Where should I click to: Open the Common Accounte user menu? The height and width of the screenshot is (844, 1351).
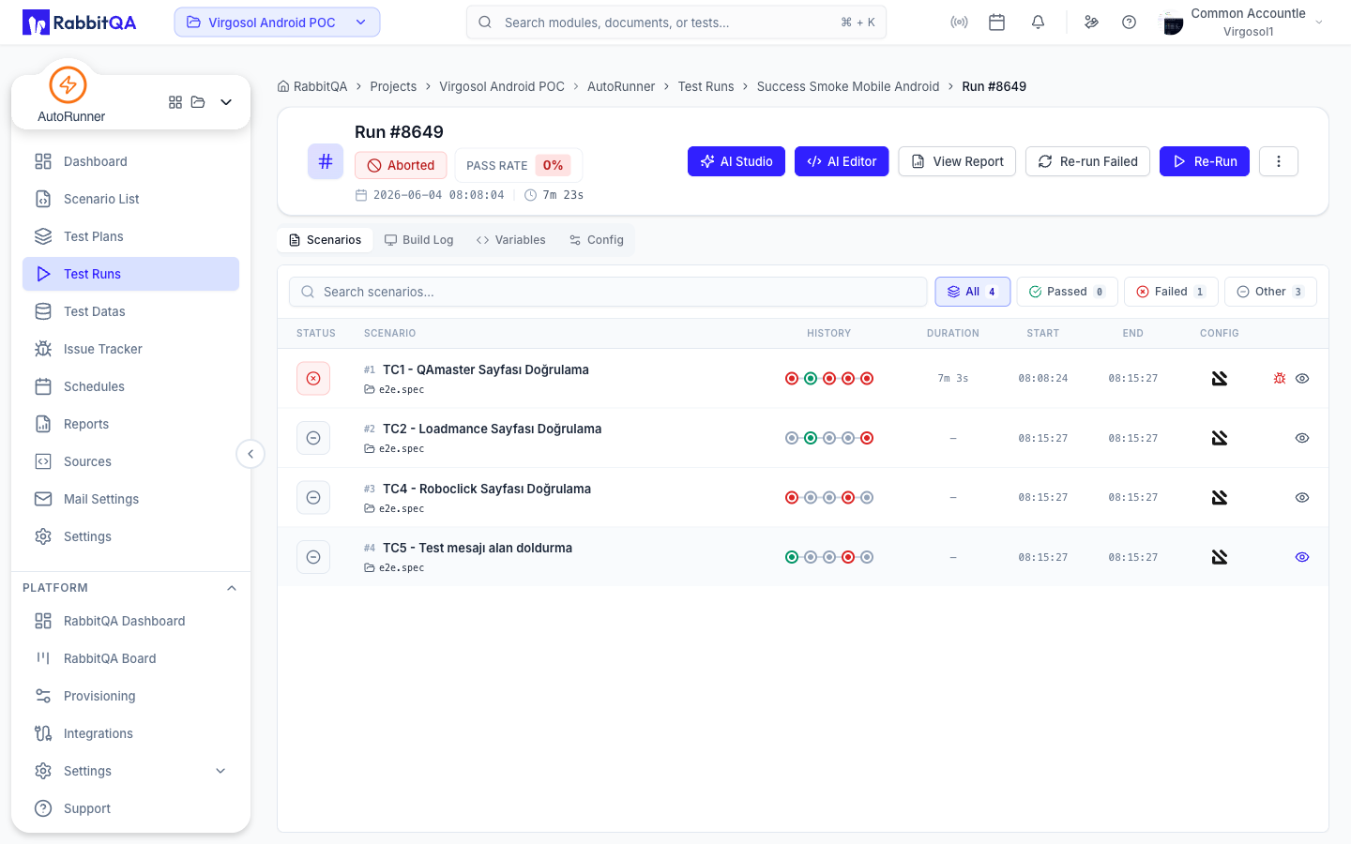click(x=1242, y=23)
